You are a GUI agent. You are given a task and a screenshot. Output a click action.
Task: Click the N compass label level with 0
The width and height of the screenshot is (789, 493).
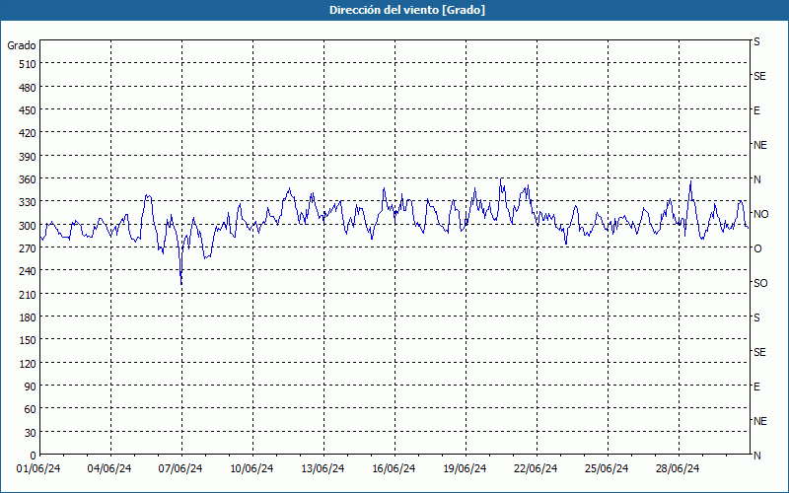tap(756, 456)
